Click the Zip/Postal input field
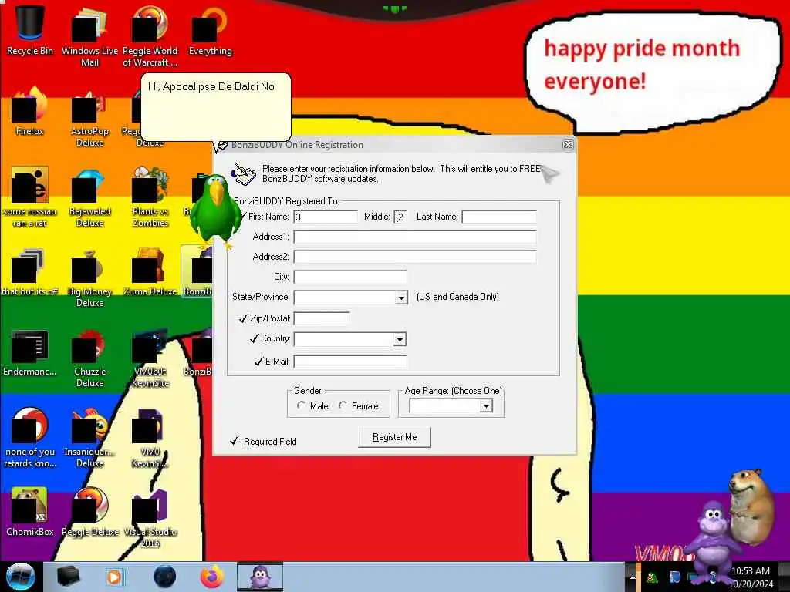The height and width of the screenshot is (592, 790). click(322, 318)
